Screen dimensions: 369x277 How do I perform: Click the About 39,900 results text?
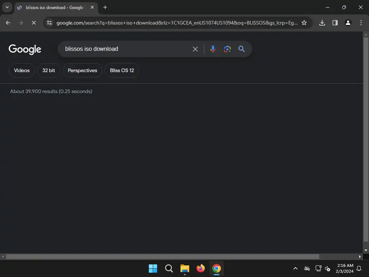[51, 91]
